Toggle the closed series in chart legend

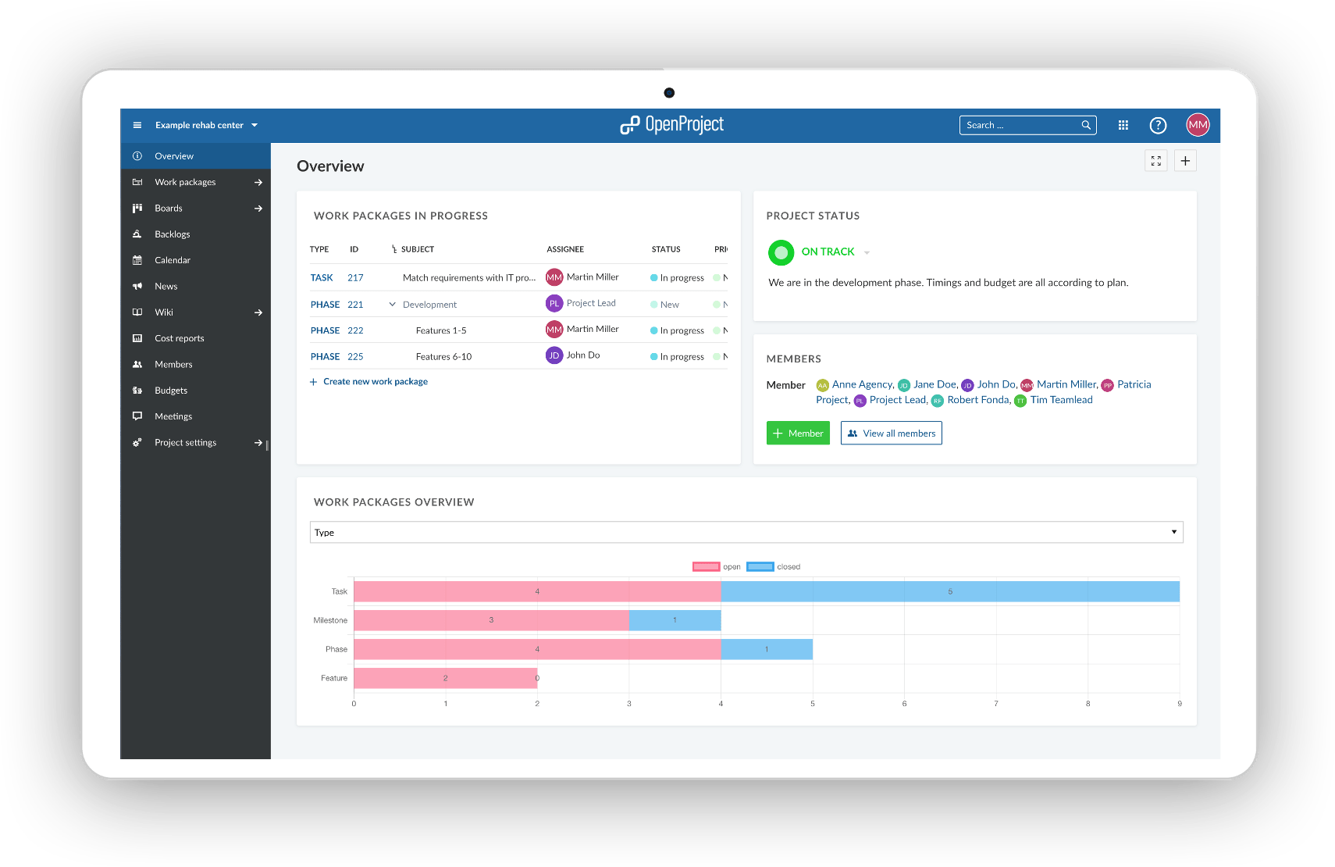tap(760, 567)
